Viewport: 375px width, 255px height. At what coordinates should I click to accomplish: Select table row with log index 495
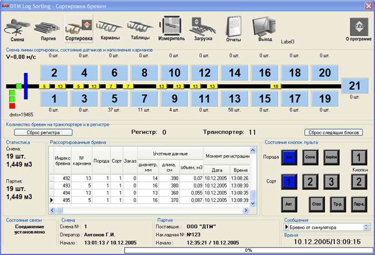(149, 200)
